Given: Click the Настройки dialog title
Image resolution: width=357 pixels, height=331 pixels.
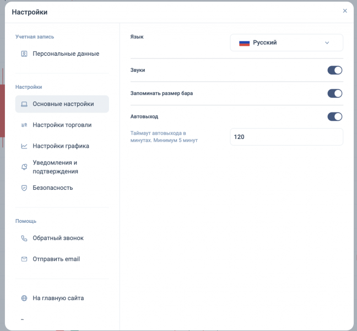Looking at the screenshot, I should pyautogui.click(x=30, y=12).
